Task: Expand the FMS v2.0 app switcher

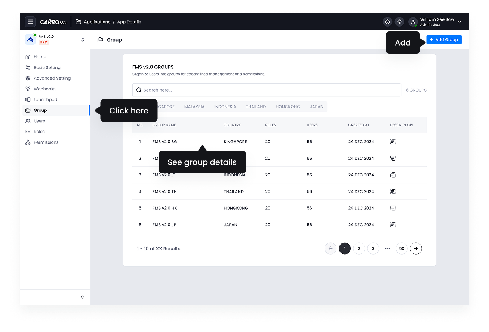Action: coord(83,39)
